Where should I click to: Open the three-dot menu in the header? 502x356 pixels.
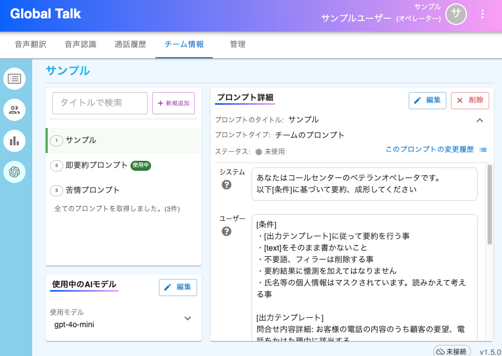click(483, 14)
